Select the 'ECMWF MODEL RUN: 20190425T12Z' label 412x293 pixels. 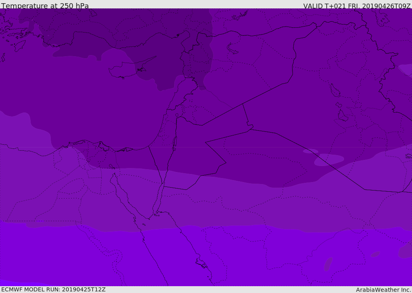(54, 289)
